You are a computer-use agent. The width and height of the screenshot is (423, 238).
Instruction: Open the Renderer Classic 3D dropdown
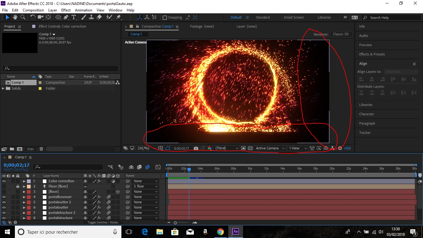pyautogui.click(x=341, y=34)
